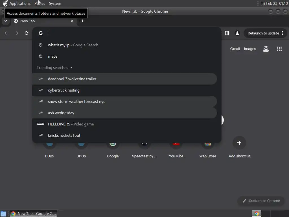
Task: Go forward with the forward arrow
Action: [16, 33]
